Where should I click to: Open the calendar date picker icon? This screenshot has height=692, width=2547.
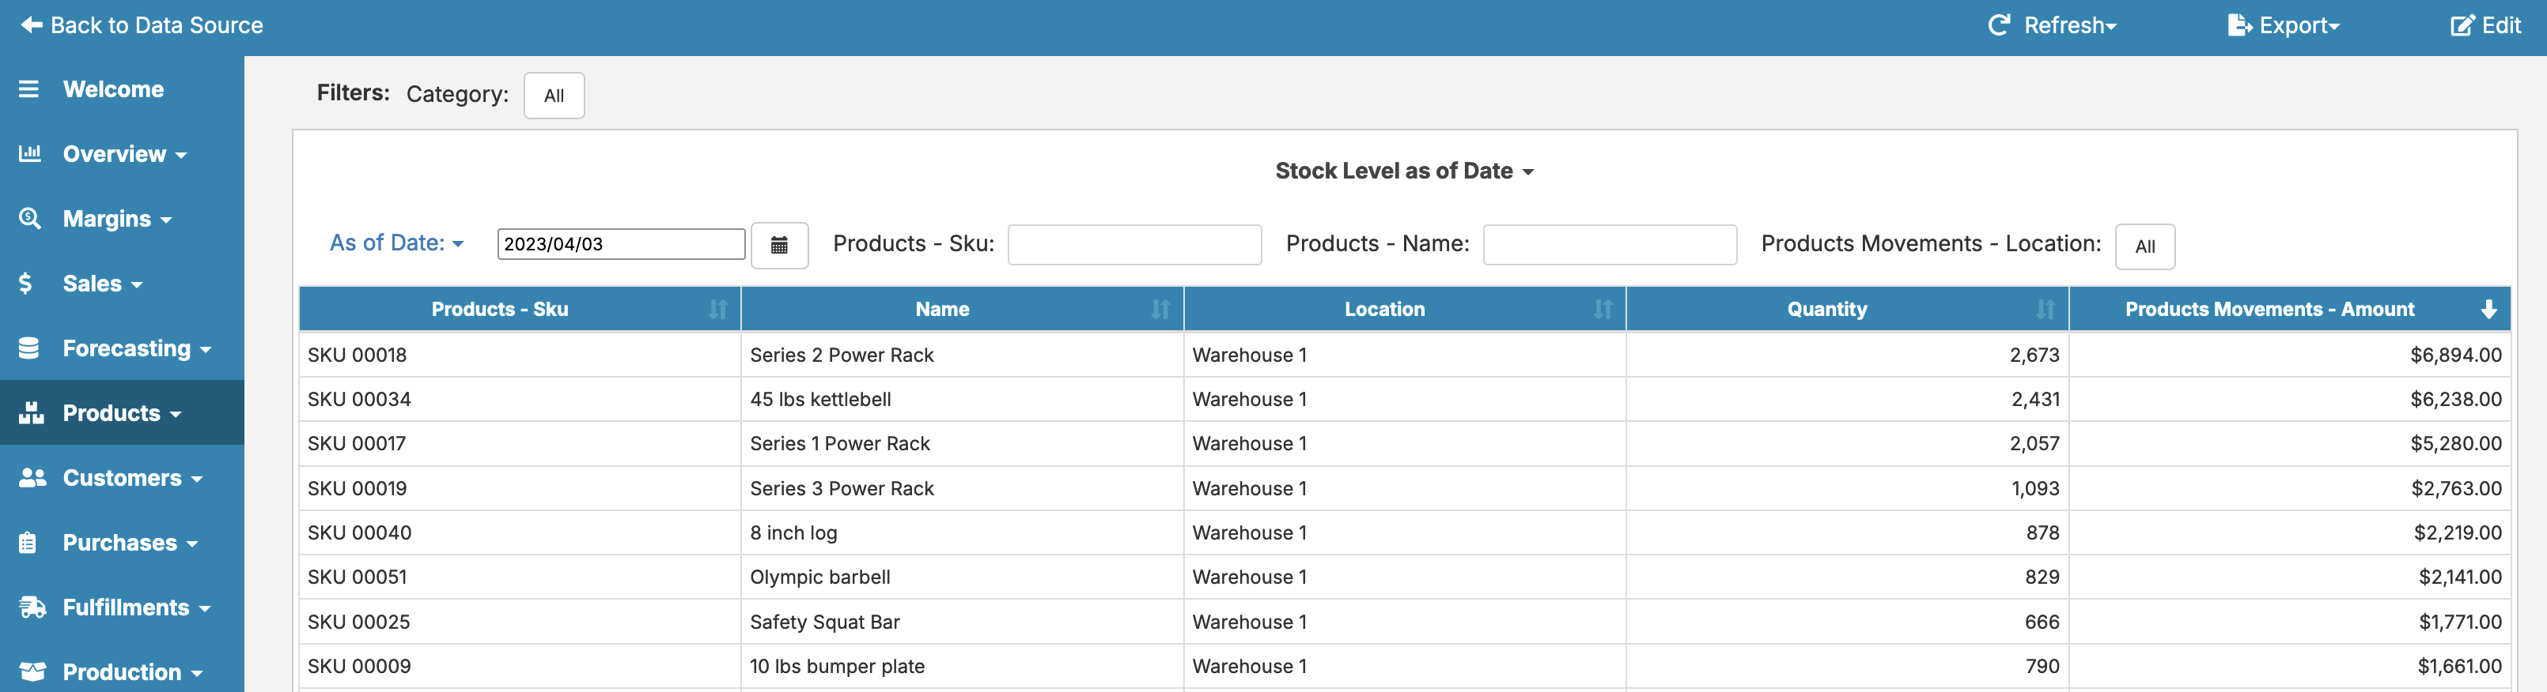779,245
